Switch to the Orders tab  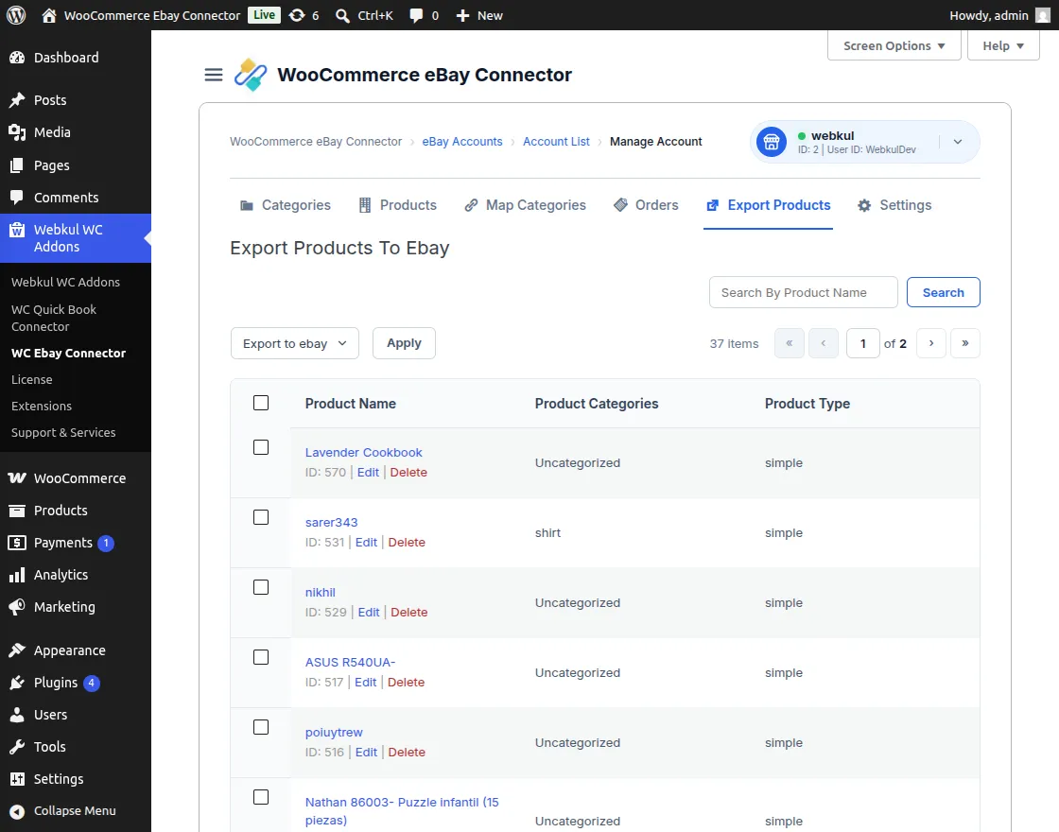point(646,205)
